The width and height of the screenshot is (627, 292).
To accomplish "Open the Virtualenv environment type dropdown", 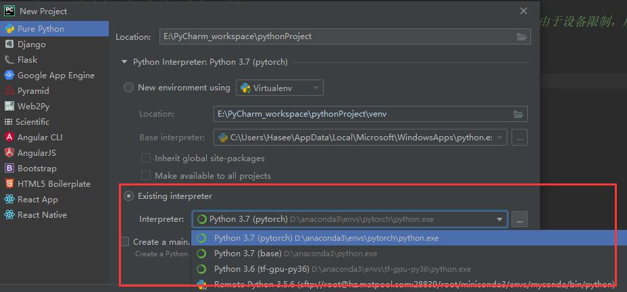I will point(280,88).
